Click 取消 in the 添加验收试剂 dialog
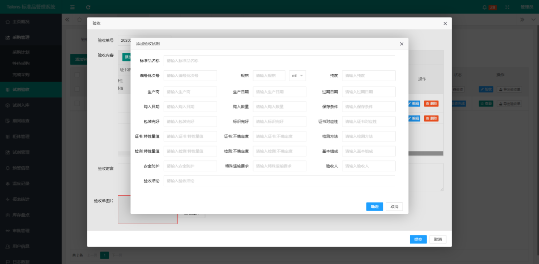 click(x=394, y=207)
